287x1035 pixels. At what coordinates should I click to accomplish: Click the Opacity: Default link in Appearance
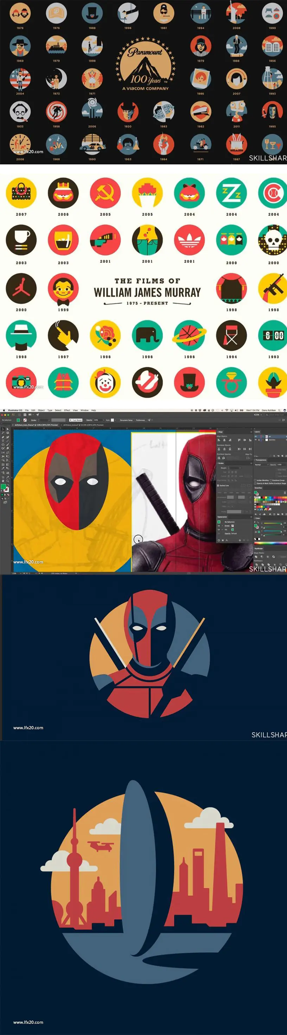pyautogui.click(x=231, y=534)
